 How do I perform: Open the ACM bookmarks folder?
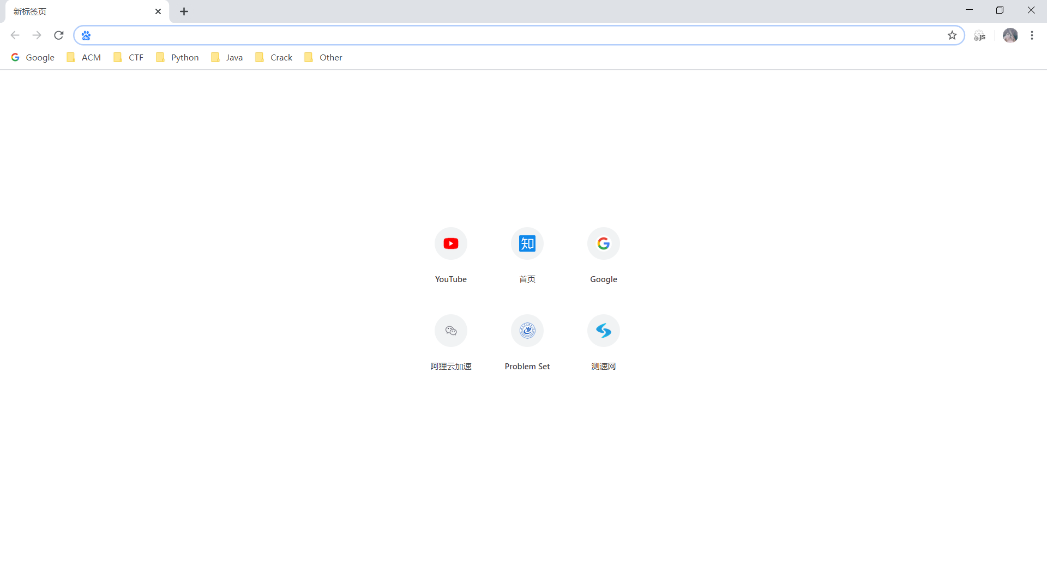[84, 57]
